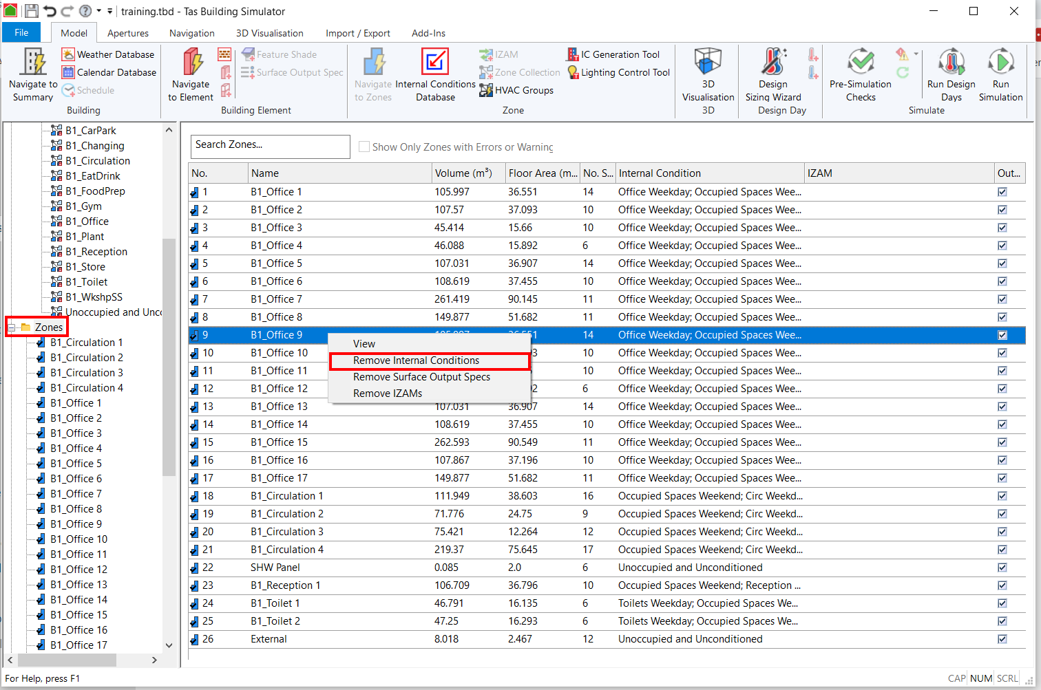This screenshot has width=1041, height=690.
Task: Click the tree vertical scrollbar thumb
Action: click(169, 357)
